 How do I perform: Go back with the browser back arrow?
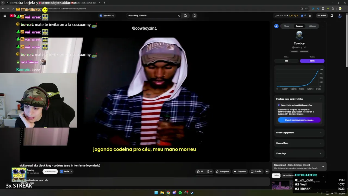pyautogui.click(x=3, y=8)
